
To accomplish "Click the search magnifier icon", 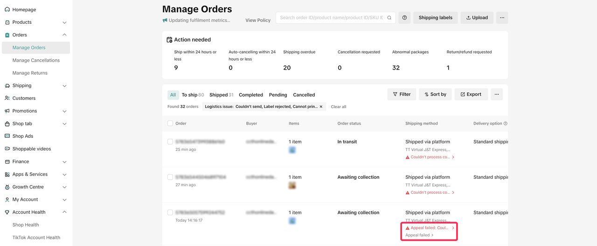I will [x=389, y=18].
